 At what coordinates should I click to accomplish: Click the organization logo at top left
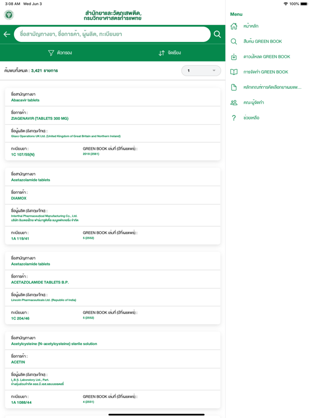pyautogui.click(x=9, y=15)
